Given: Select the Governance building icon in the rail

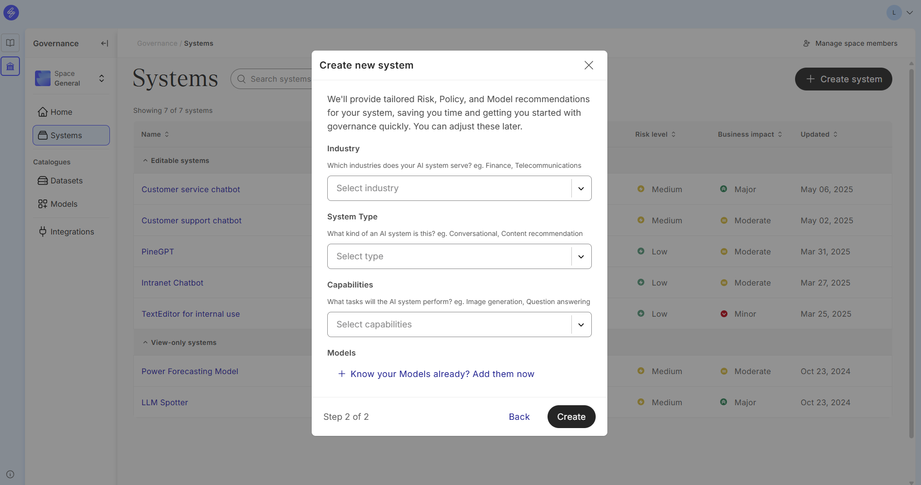Looking at the screenshot, I should click(10, 66).
